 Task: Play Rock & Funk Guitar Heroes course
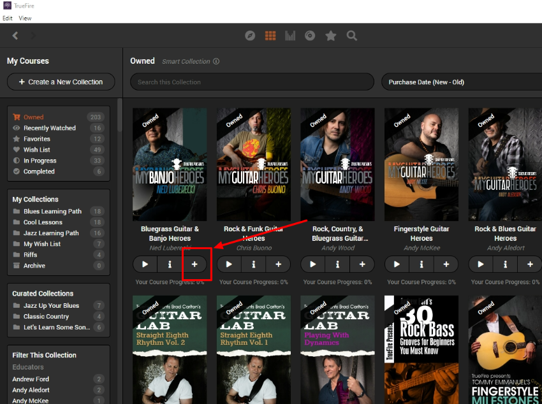tap(229, 264)
